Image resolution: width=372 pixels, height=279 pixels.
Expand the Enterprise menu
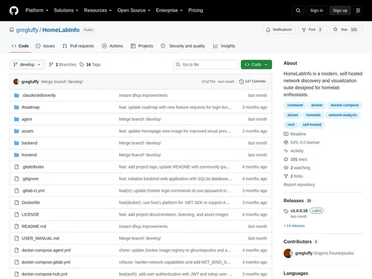pyautogui.click(x=169, y=10)
